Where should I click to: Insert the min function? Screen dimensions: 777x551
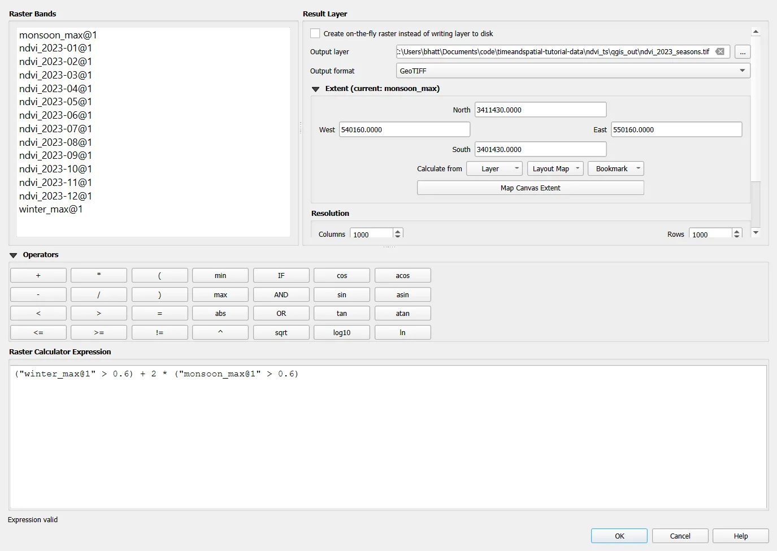click(x=220, y=275)
